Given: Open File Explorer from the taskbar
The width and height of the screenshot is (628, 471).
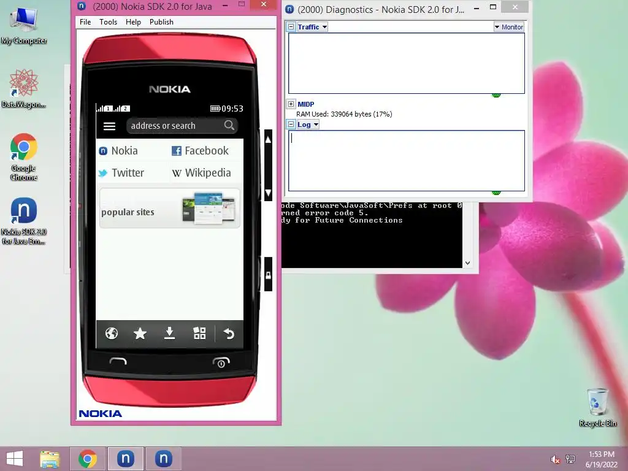Looking at the screenshot, I should pyautogui.click(x=50, y=459).
